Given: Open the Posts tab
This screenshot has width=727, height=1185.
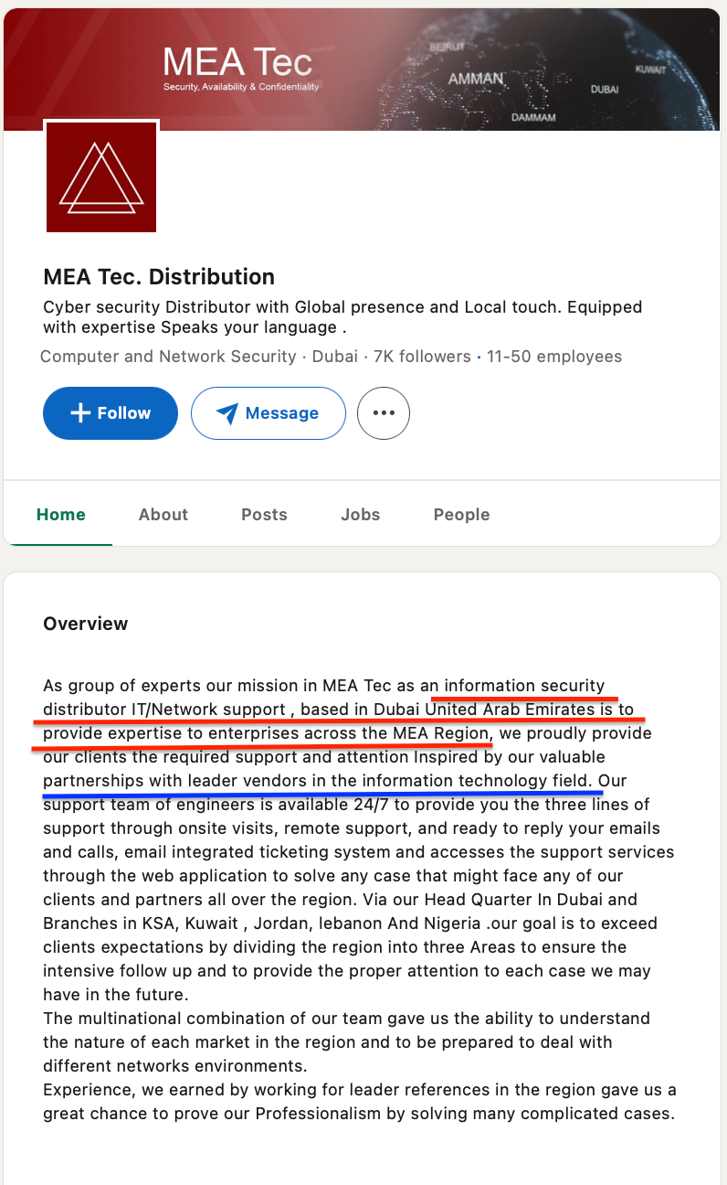Looking at the screenshot, I should coord(265,515).
